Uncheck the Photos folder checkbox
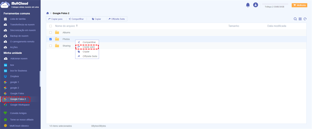The width and height of the screenshot is (312, 129). [50, 39]
